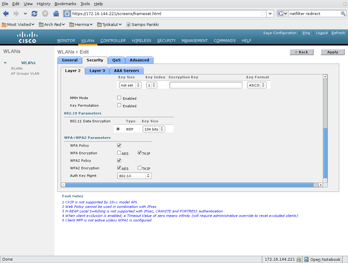Open the Key Format ASCII dropdown

coord(257,85)
